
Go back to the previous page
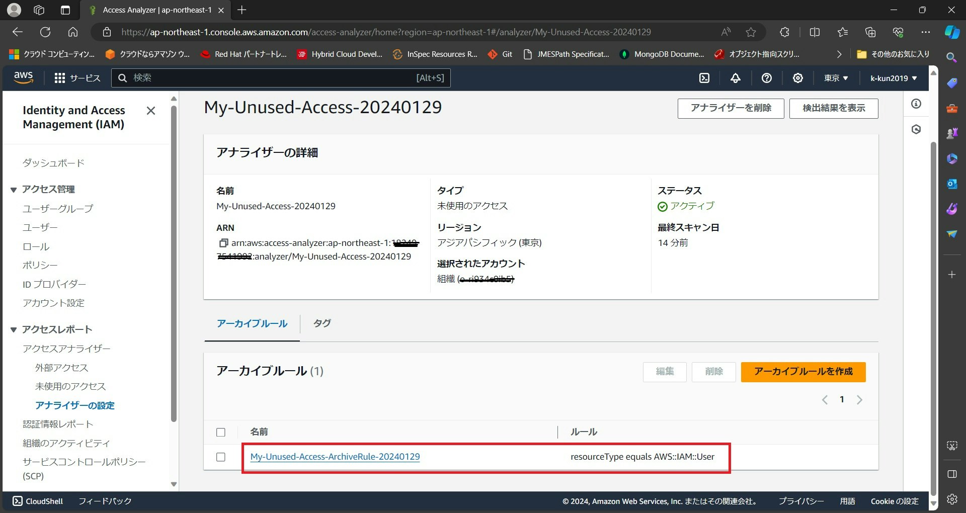pos(18,32)
